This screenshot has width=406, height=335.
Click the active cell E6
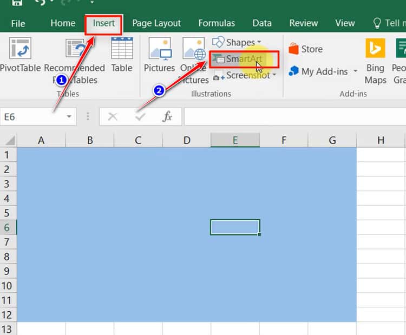[x=235, y=227]
